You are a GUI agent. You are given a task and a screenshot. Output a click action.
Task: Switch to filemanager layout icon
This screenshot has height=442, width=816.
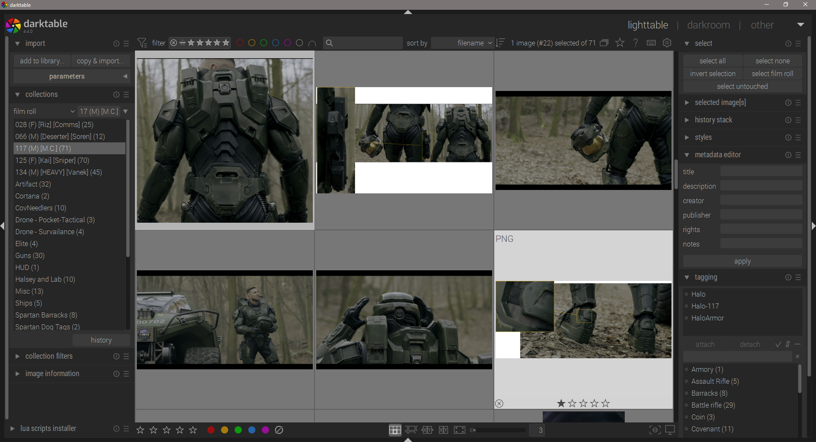point(395,430)
